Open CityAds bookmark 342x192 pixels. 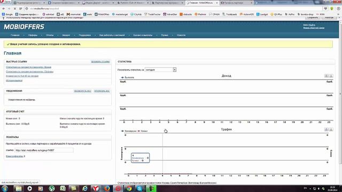tap(136, 14)
